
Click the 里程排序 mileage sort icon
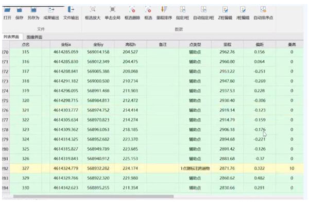tap(163, 12)
